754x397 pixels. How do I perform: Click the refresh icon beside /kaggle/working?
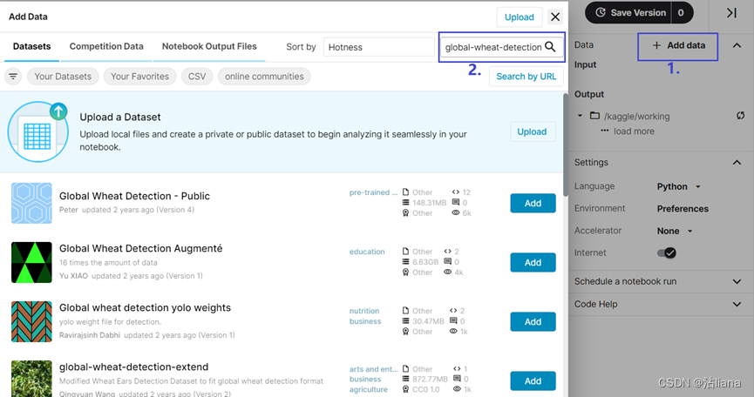(x=740, y=116)
